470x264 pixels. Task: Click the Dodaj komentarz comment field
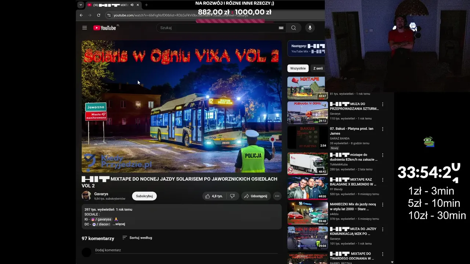186,250
